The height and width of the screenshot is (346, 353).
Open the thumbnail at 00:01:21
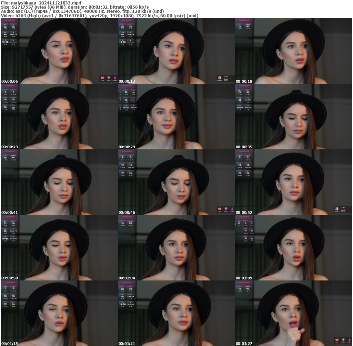176,313
